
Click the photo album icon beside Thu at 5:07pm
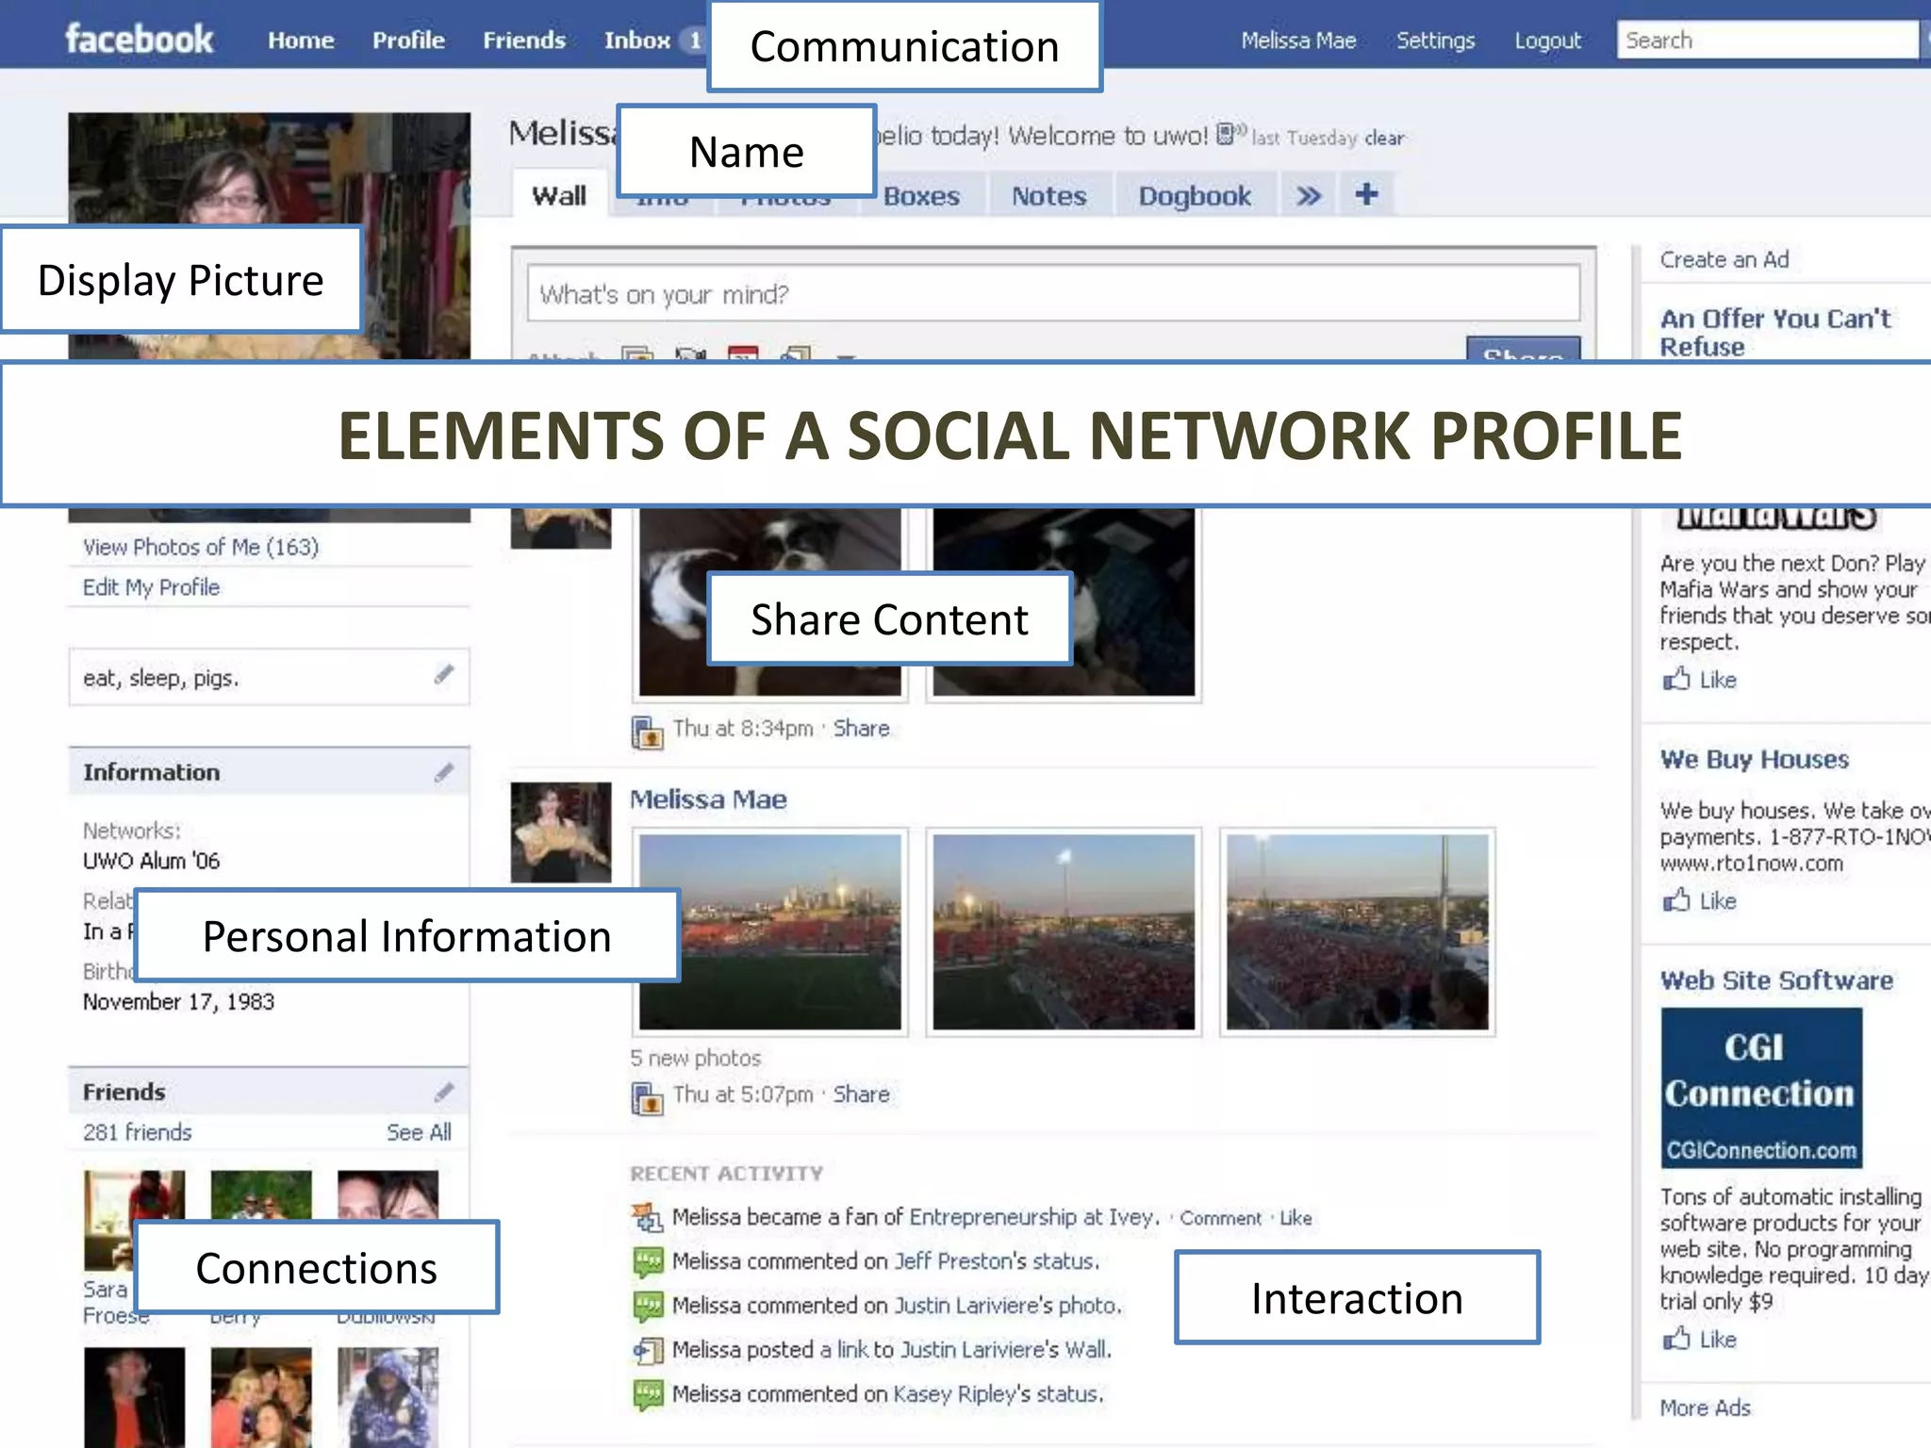647,1097
